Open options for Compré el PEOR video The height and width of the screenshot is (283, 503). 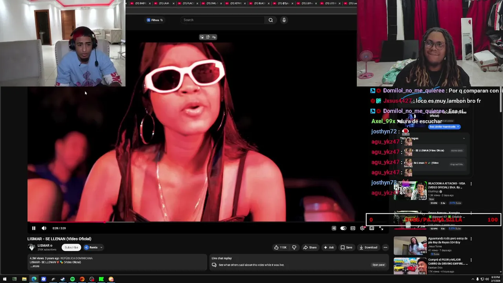[471, 260]
